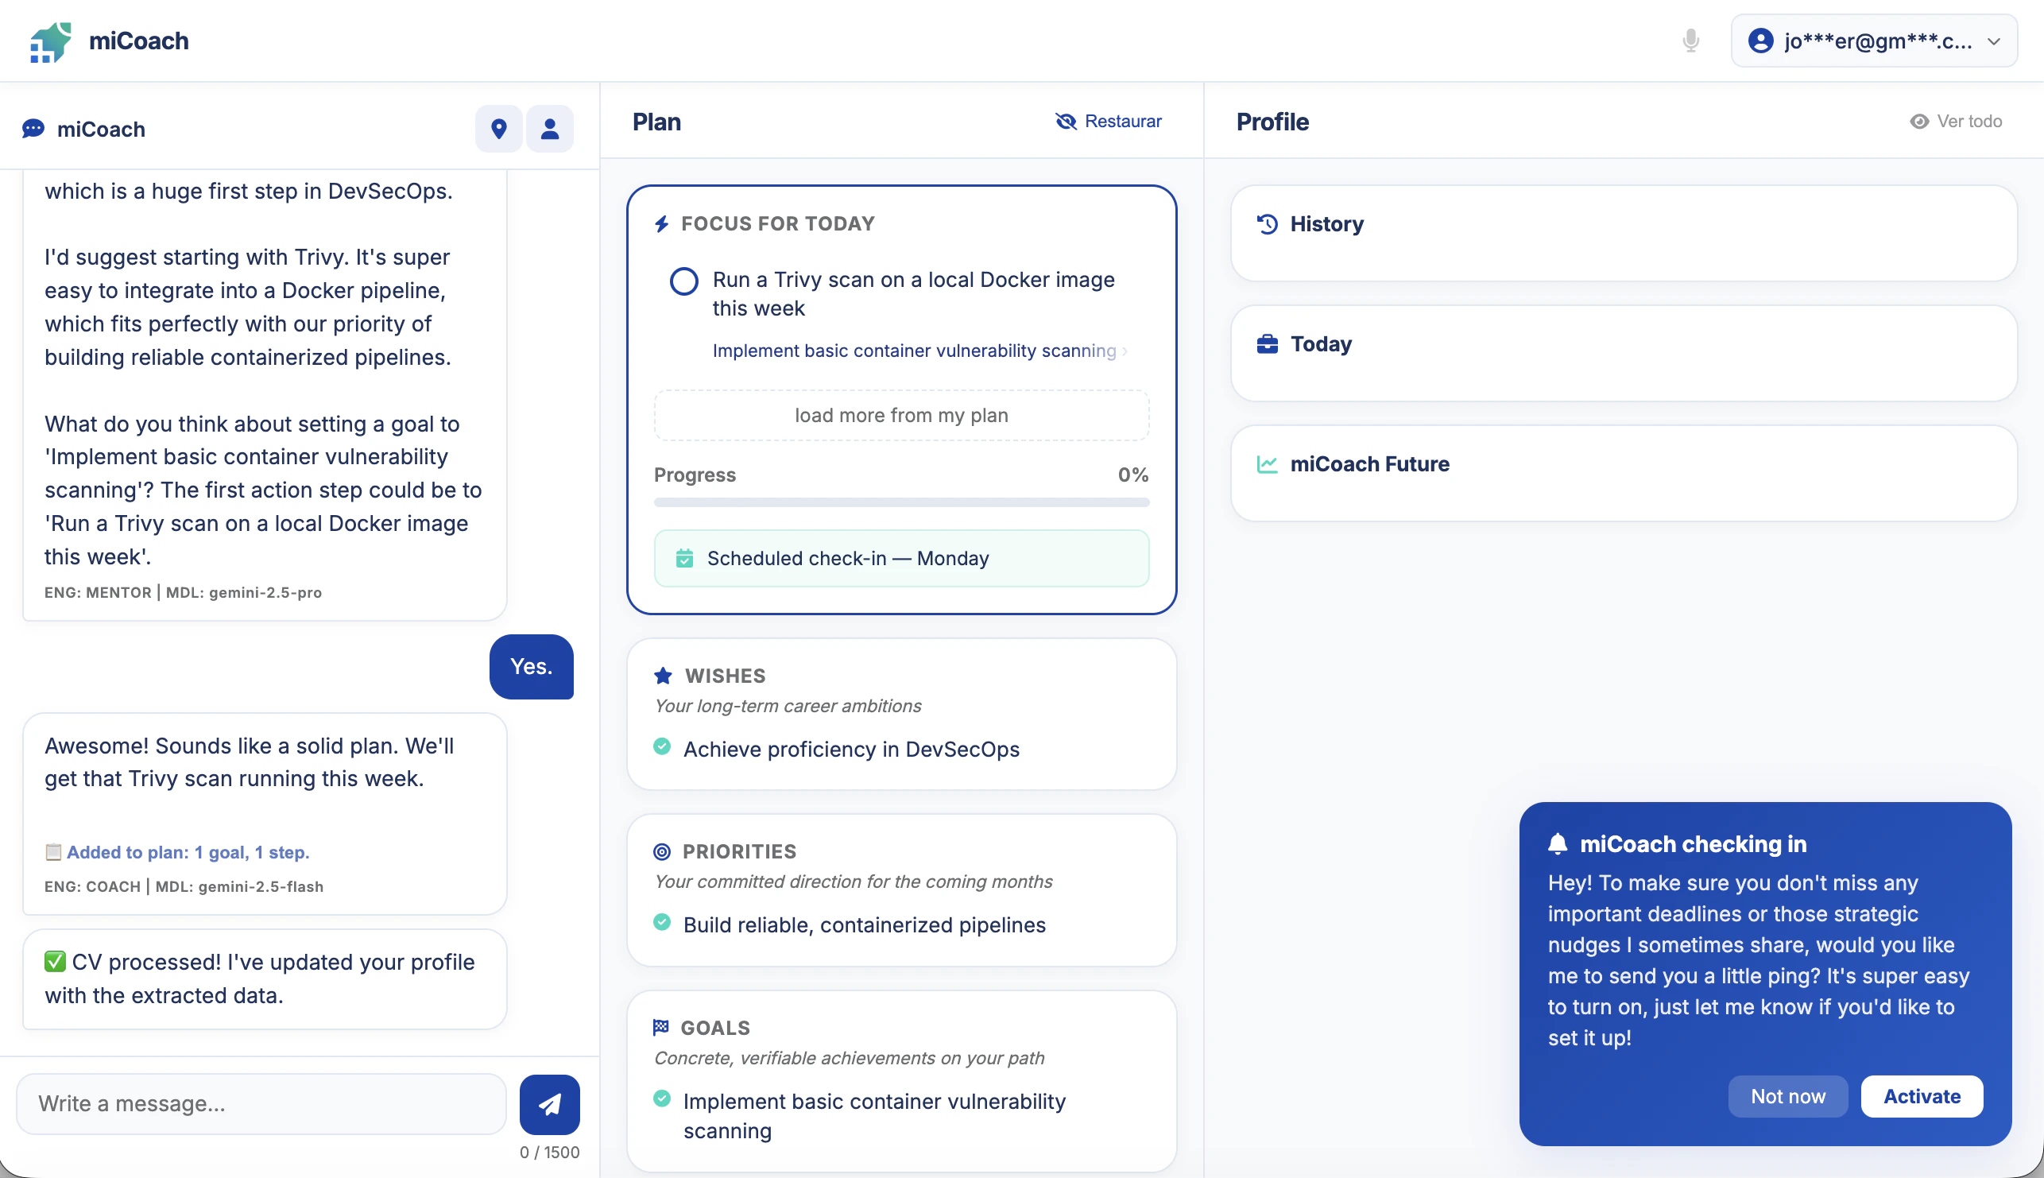The image size is (2044, 1178).
Task: Open the account email dropdown
Action: click(x=1872, y=41)
